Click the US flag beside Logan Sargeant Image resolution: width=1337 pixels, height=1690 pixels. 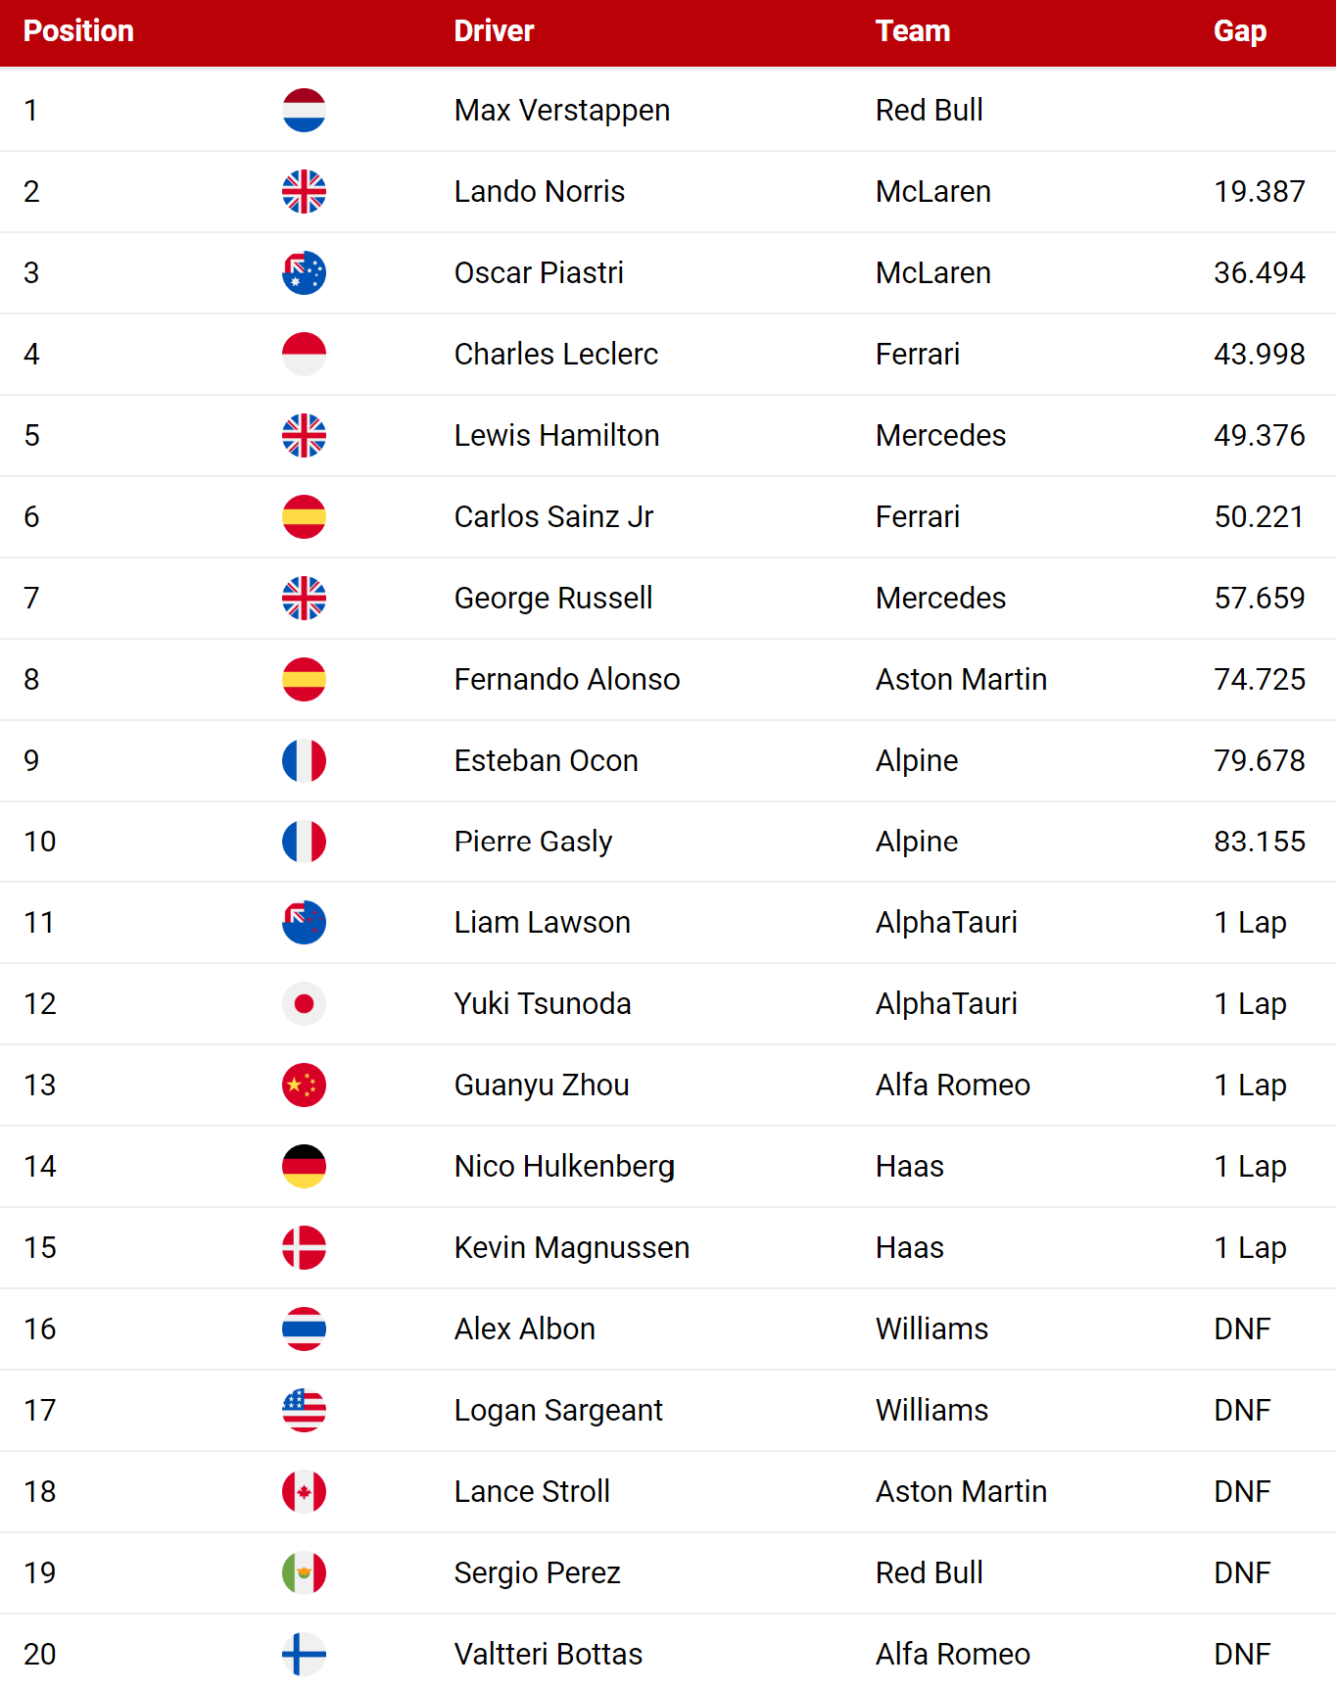pos(304,1410)
